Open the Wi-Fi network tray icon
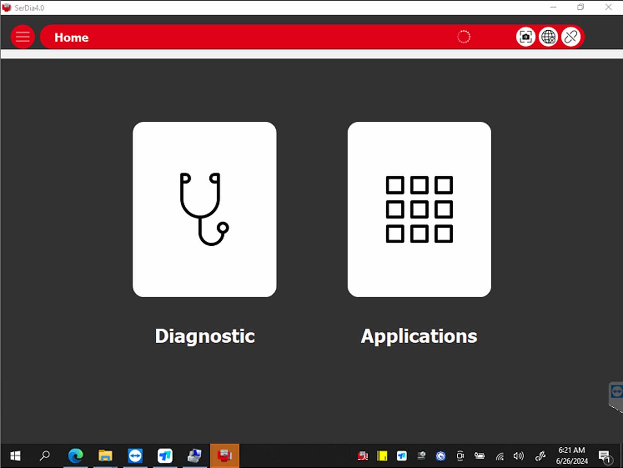 click(500, 456)
